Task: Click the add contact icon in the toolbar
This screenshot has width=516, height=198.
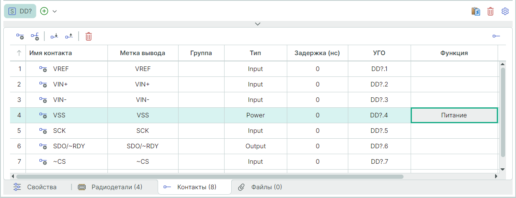Action: [x=20, y=36]
